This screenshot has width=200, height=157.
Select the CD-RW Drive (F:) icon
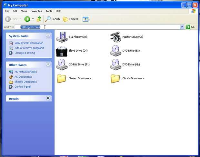pos(62,64)
